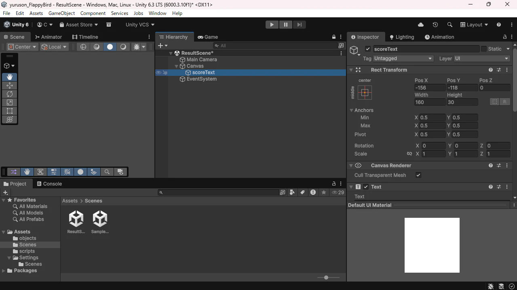Open the Unity VCS dropdown
The image size is (517, 290).
pyautogui.click(x=139, y=25)
